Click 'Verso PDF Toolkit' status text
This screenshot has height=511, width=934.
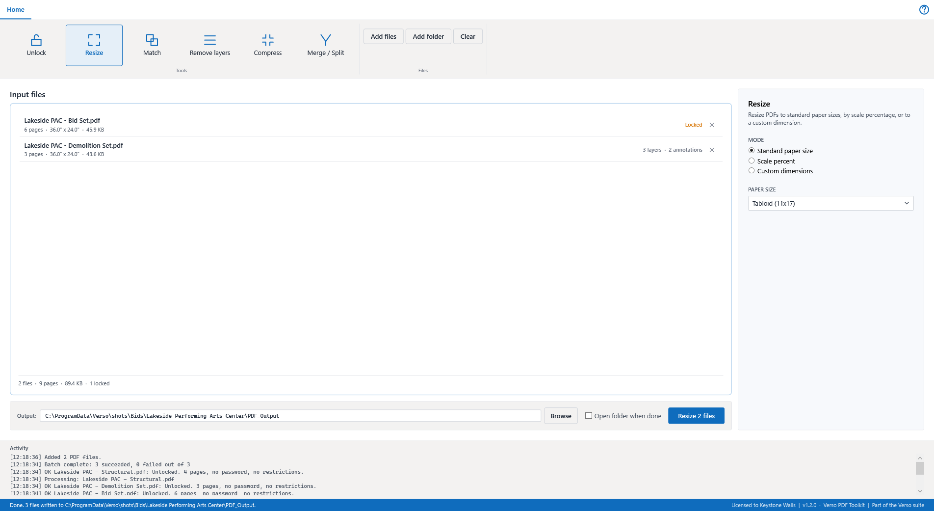(844, 505)
